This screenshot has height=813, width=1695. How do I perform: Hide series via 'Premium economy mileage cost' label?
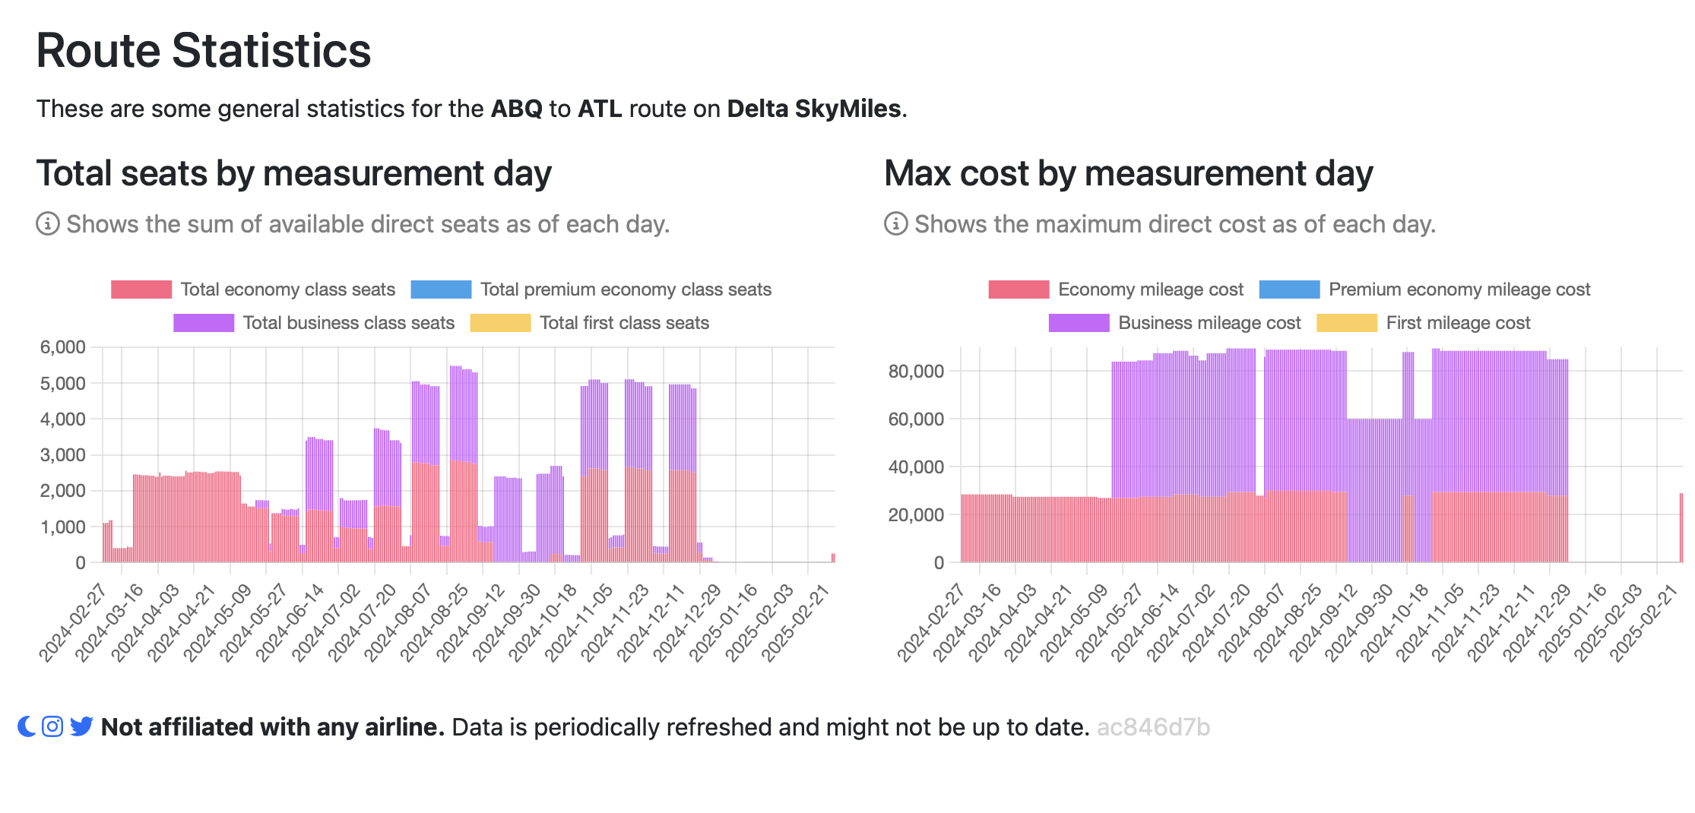coord(1459,289)
